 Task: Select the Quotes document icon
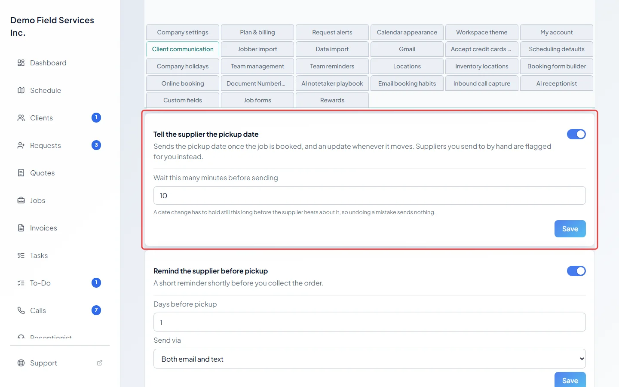click(x=21, y=173)
